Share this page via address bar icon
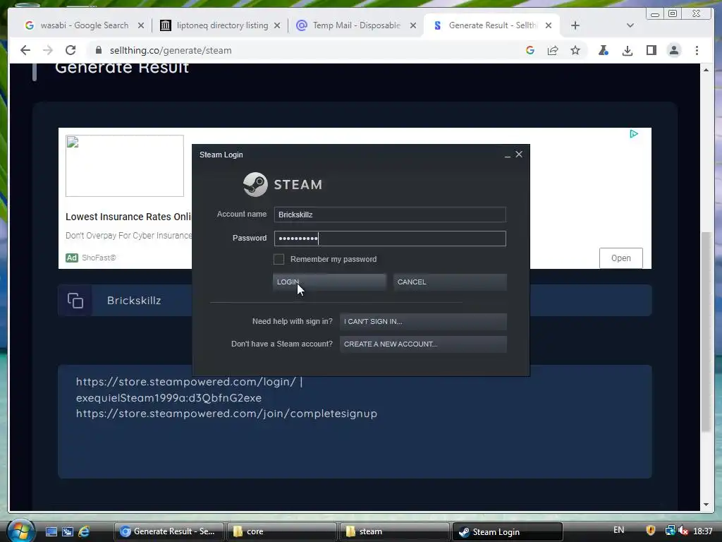Viewport: 722px width, 542px height. 553,50
